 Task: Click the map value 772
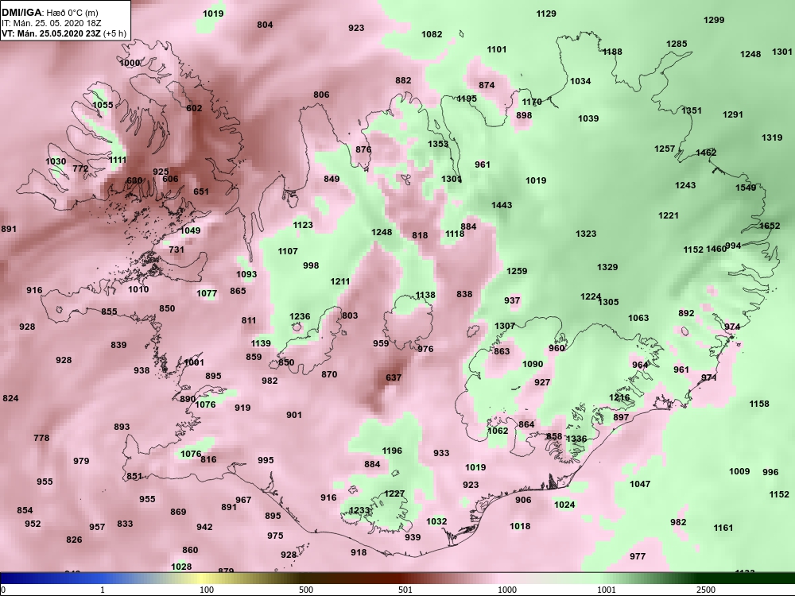click(x=80, y=168)
